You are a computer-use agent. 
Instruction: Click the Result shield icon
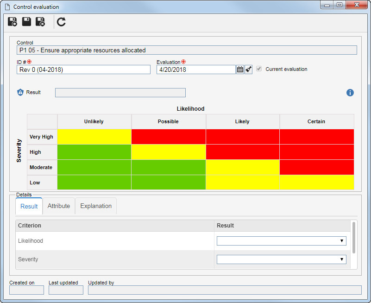[x=20, y=92]
